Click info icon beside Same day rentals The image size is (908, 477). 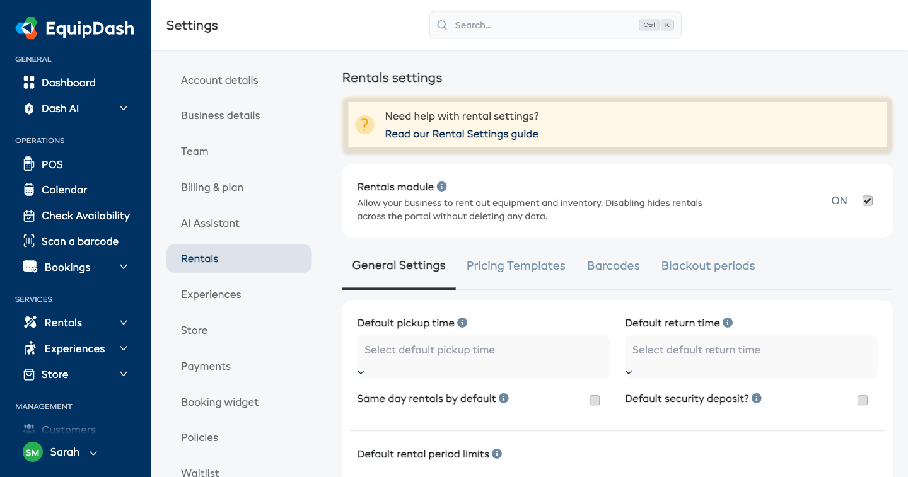(504, 398)
